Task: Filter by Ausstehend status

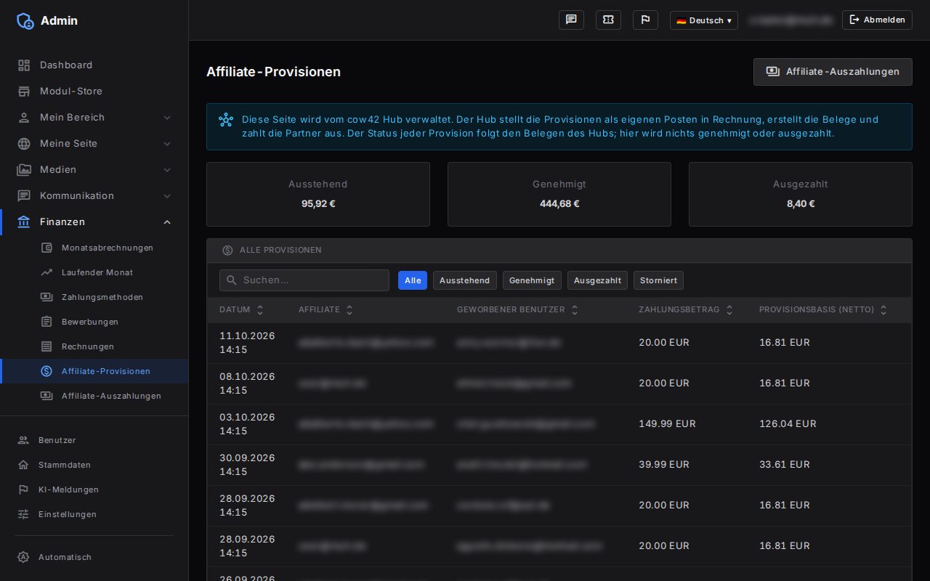Action: pos(465,280)
